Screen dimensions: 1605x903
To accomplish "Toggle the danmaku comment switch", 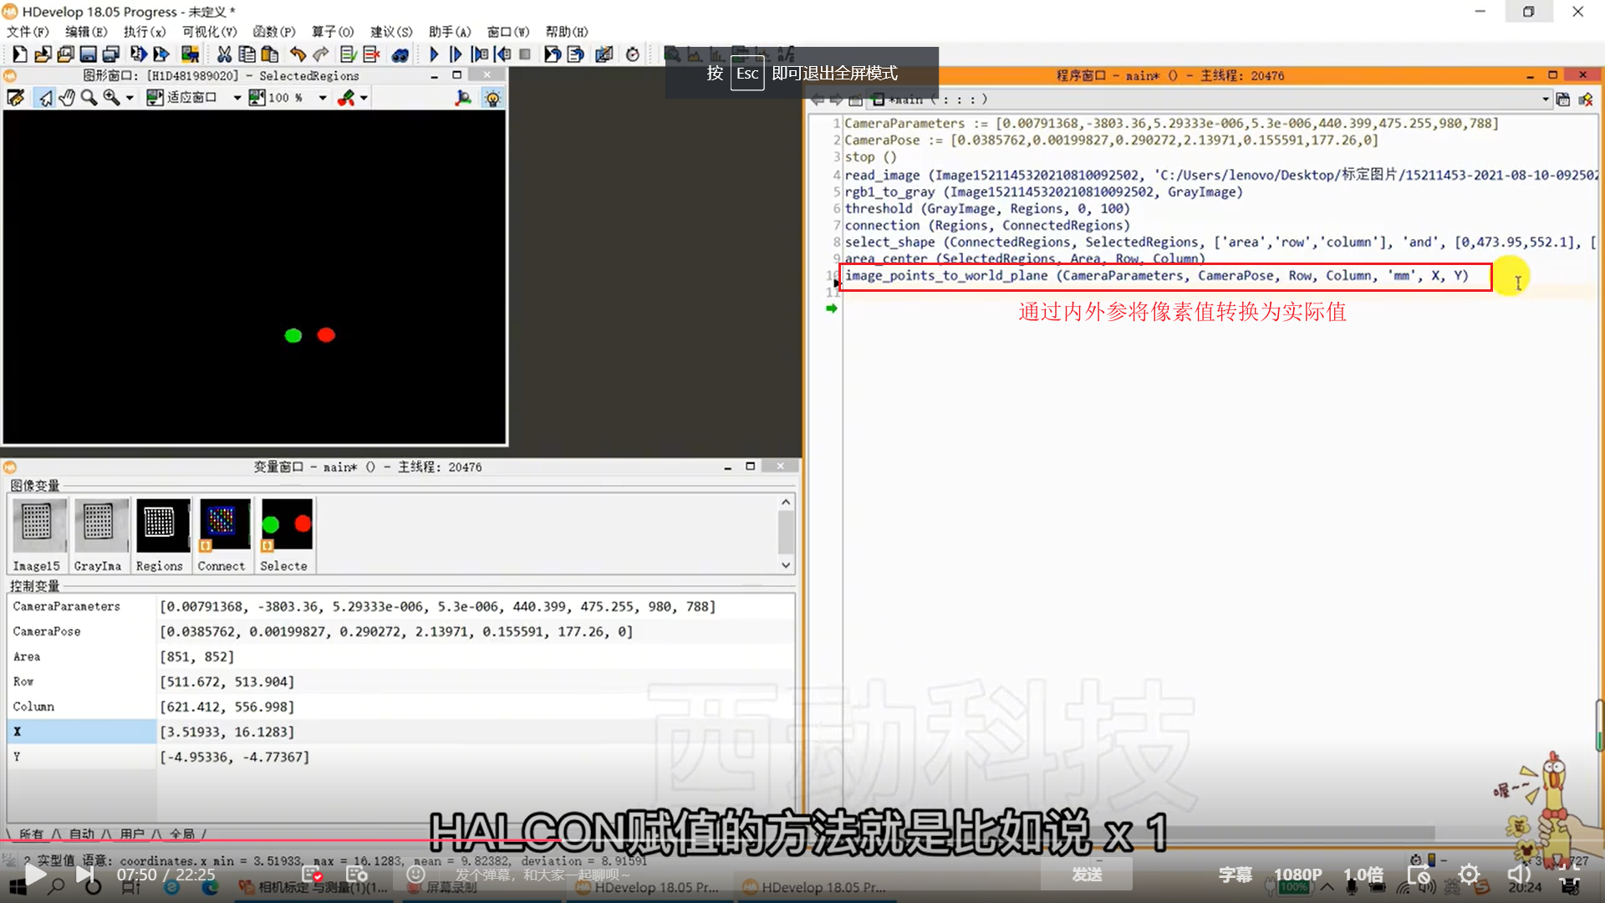I will 312,874.
